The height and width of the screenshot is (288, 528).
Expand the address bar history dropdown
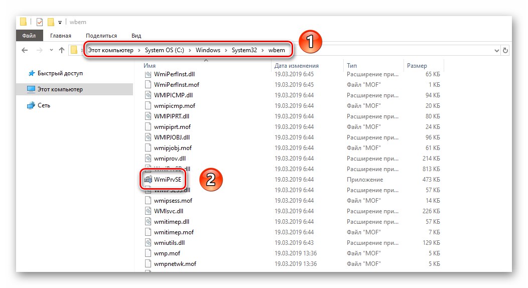pyautogui.click(x=497, y=51)
